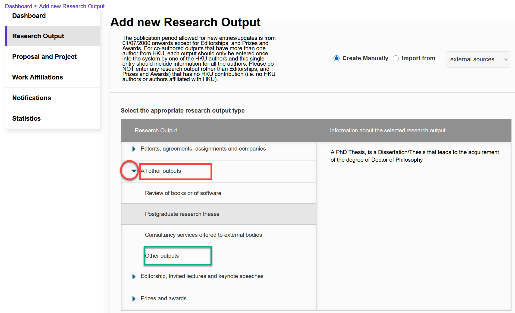515x313 pixels.
Task: Select Postgraduate research theses row
Action: (x=219, y=214)
